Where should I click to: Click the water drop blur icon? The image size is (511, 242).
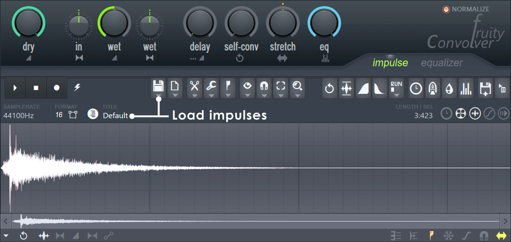[x=449, y=89]
